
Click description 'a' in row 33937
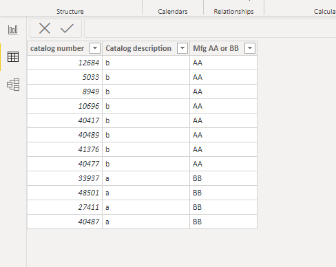(146, 178)
